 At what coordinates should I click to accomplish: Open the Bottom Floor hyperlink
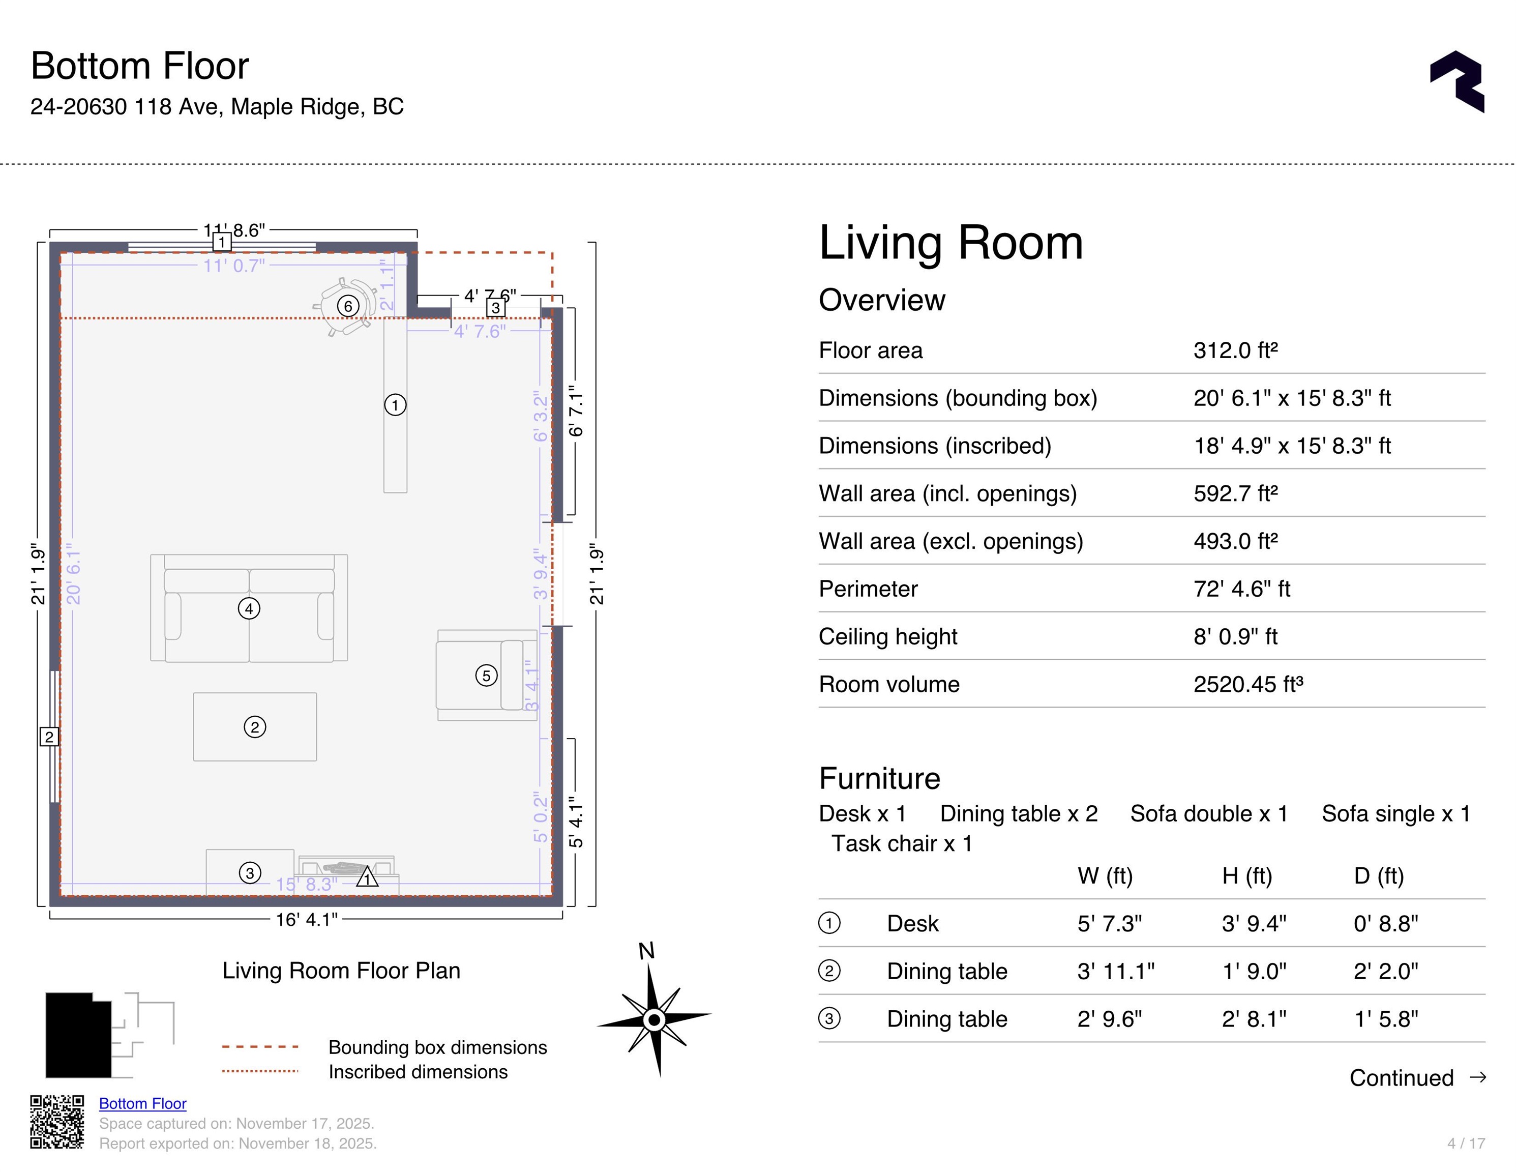click(143, 1103)
